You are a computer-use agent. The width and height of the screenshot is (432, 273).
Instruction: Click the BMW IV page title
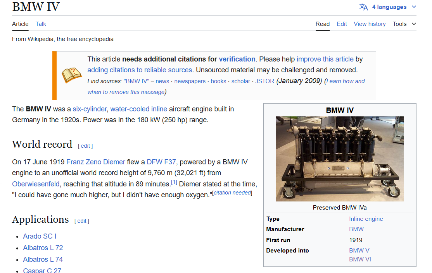[36, 7]
